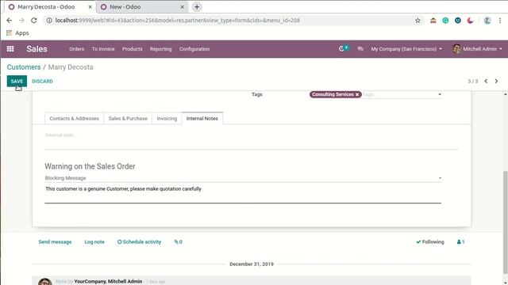The width and height of the screenshot is (508, 285).
Task: Open the followers count icon
Action: [x=460, y=241]
